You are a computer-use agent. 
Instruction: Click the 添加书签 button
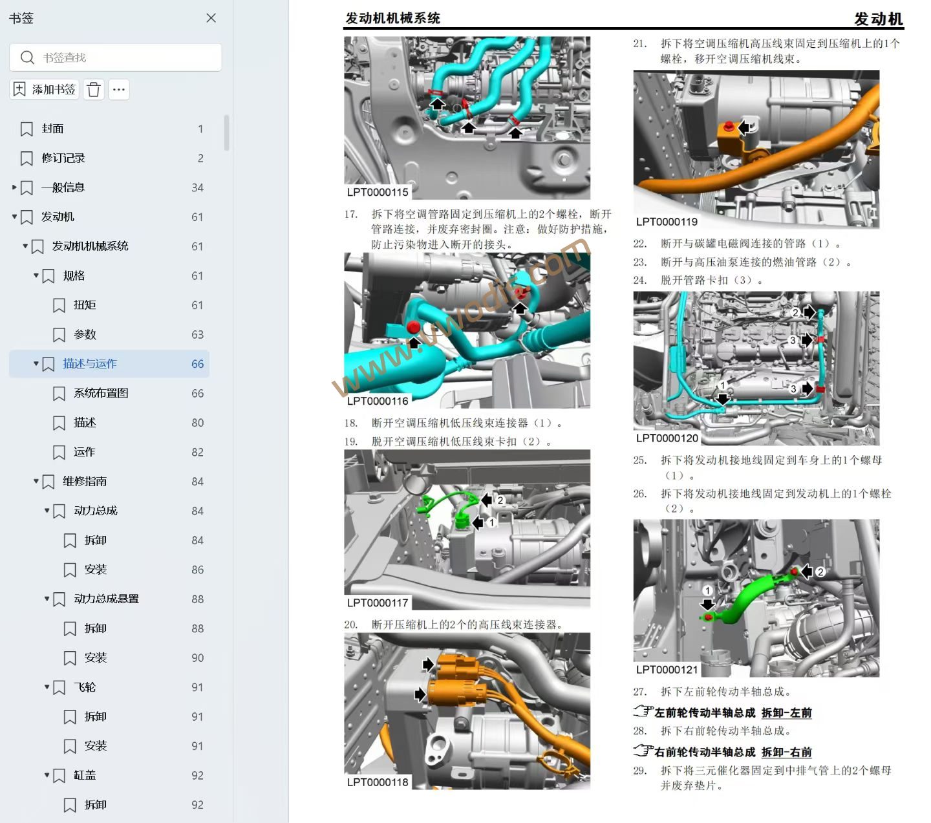coord(45,89)
